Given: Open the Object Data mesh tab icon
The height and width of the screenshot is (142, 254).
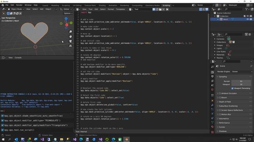Looking at the screenshot, I should tap(212, 122).
